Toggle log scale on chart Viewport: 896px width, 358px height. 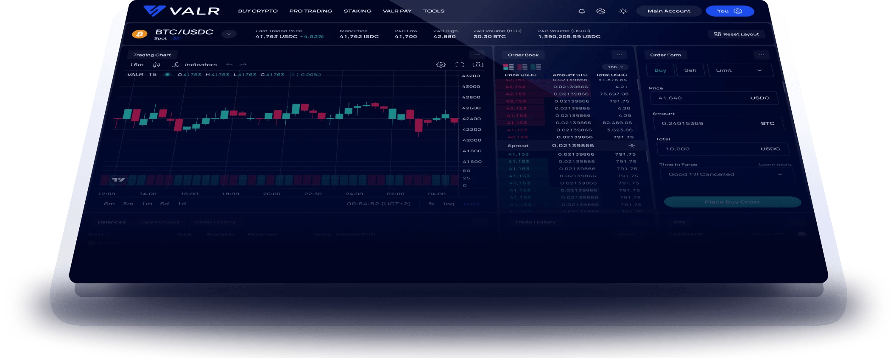(449, 204)
